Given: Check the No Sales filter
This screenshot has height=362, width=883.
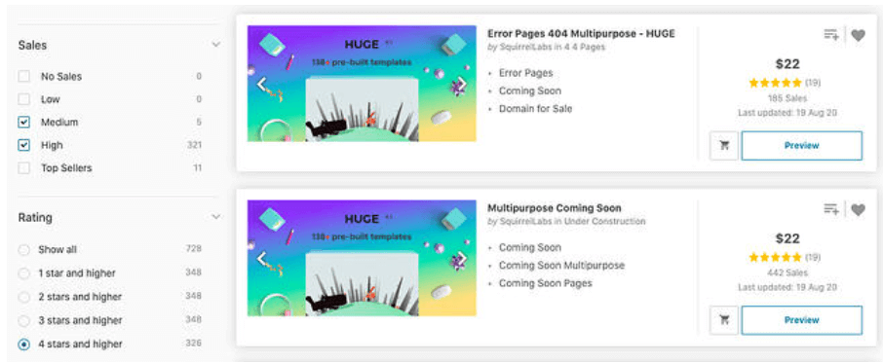Looking at the screenshot, I should pos(23,77).
